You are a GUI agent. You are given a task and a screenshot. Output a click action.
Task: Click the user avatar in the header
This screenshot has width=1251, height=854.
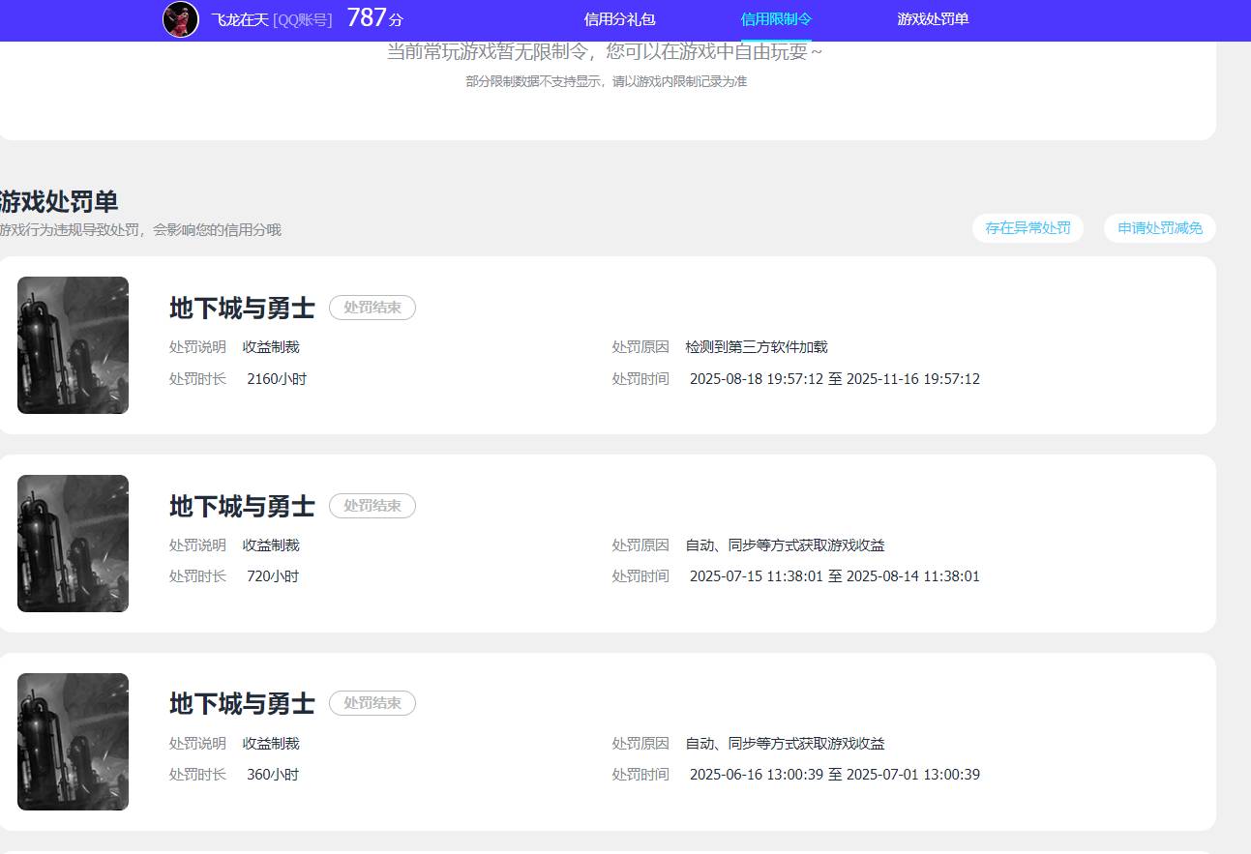(x=181, y=19)
